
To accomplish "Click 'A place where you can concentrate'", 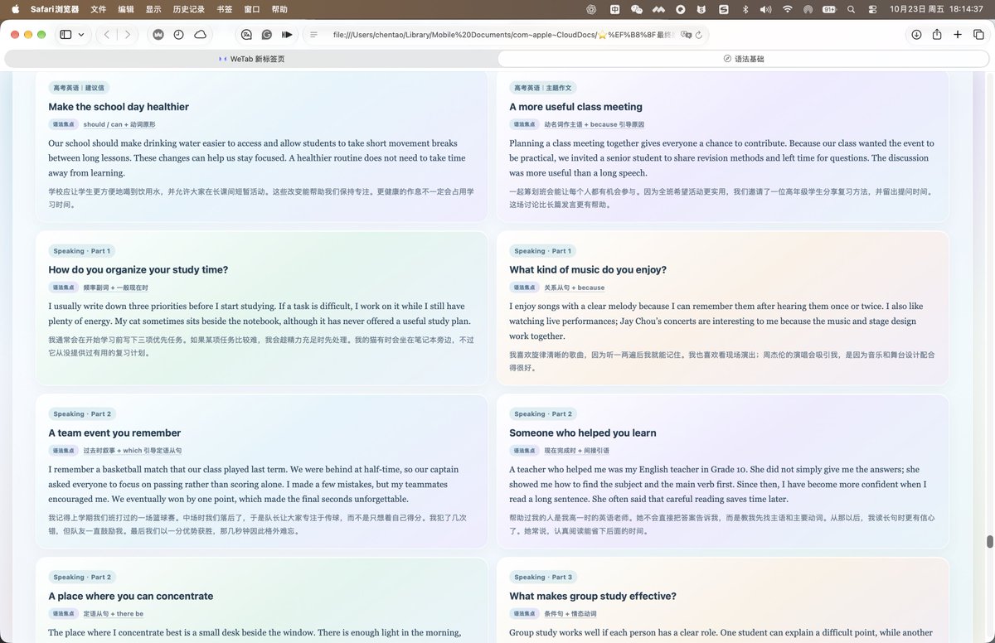I will (131, 597).
